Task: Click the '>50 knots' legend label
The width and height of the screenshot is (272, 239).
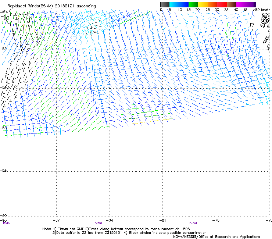Action: click(262, 10)
